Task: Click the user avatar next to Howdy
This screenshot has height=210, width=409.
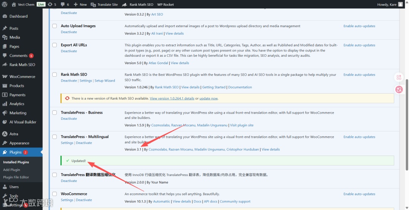Action: click(400, 5)
